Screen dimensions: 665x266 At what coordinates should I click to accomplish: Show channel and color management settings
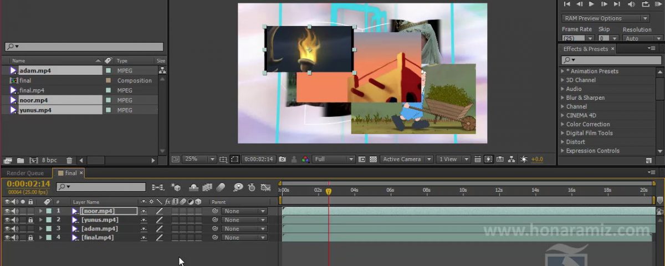click(x=305, y=159)
